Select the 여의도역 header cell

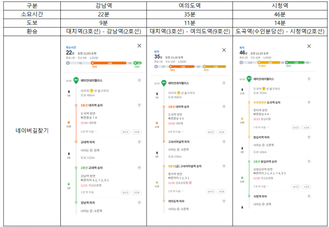pyautogui.click(x=190, y=5)
